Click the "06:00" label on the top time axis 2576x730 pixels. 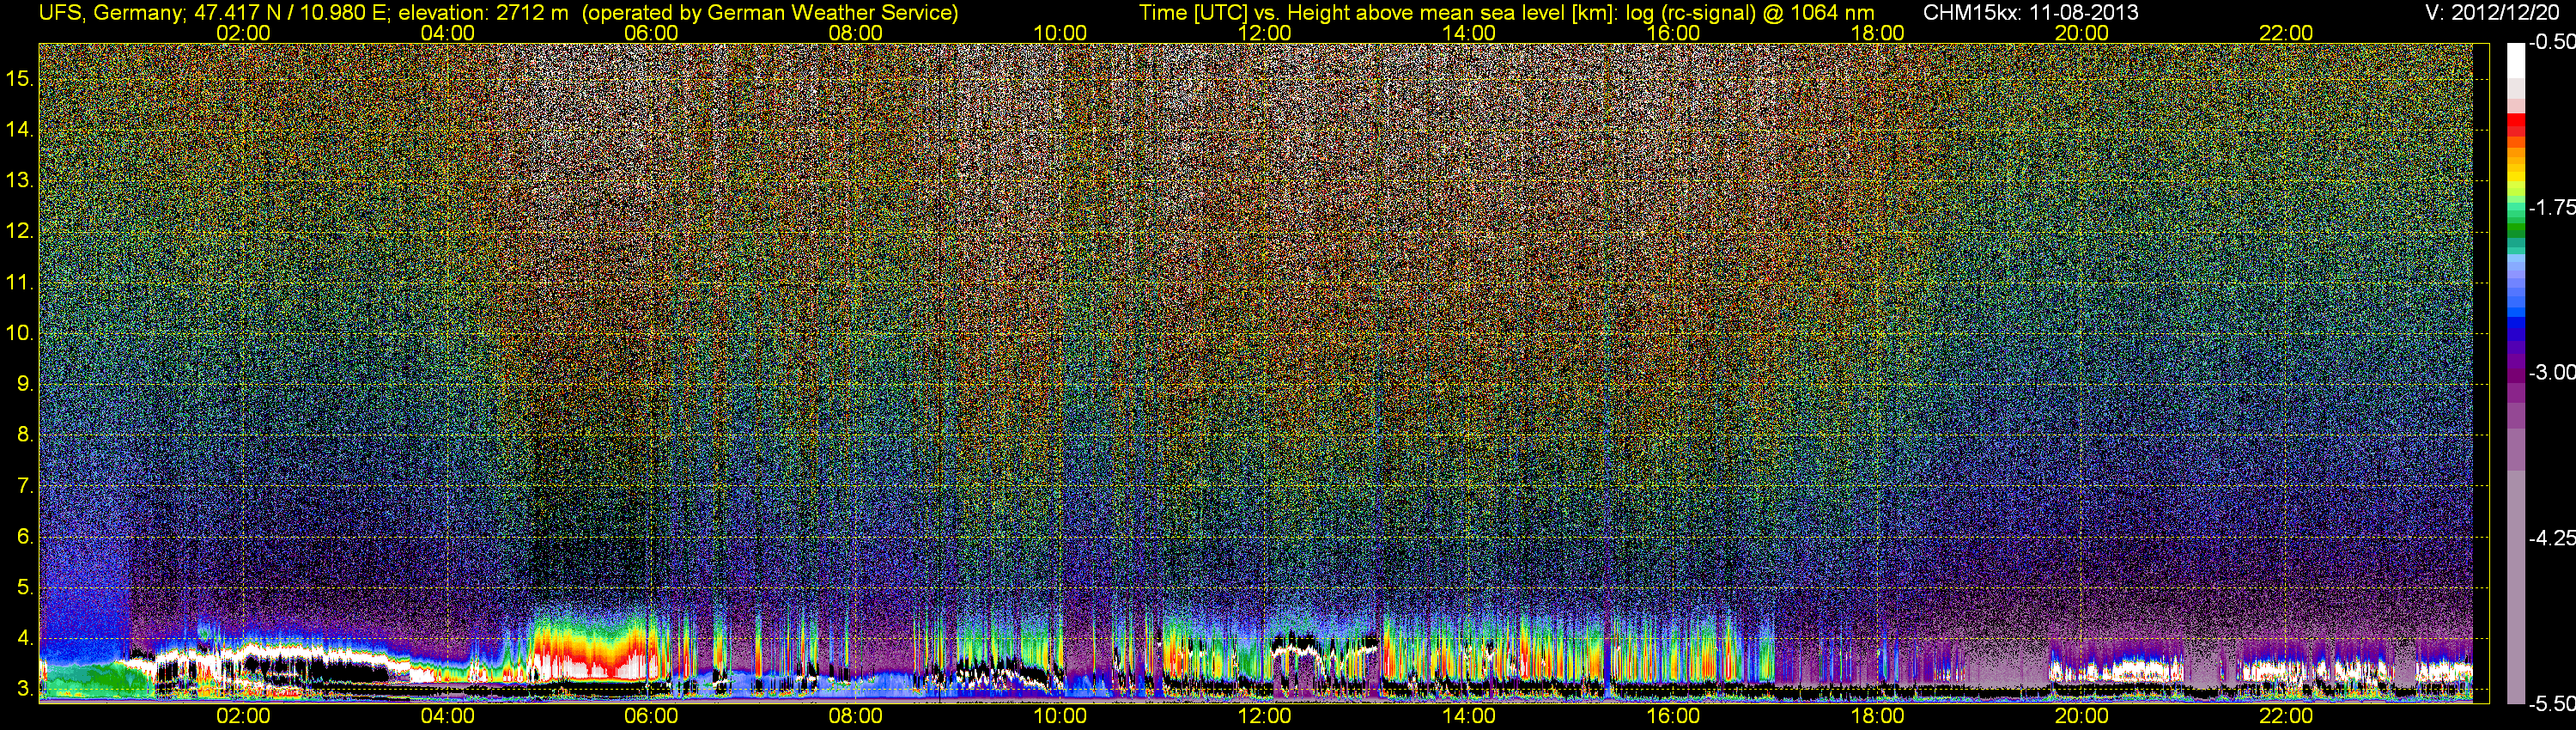click(x=651, y=33)
